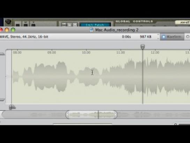
Task: Click the middle patch button beside Init Patch
Action: tap(70, 24)
